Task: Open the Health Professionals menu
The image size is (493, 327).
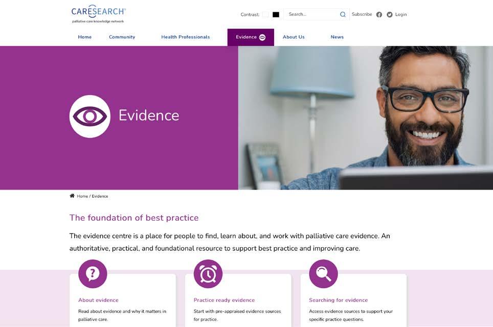Action: pyautogui.click(x=186, y=37)
